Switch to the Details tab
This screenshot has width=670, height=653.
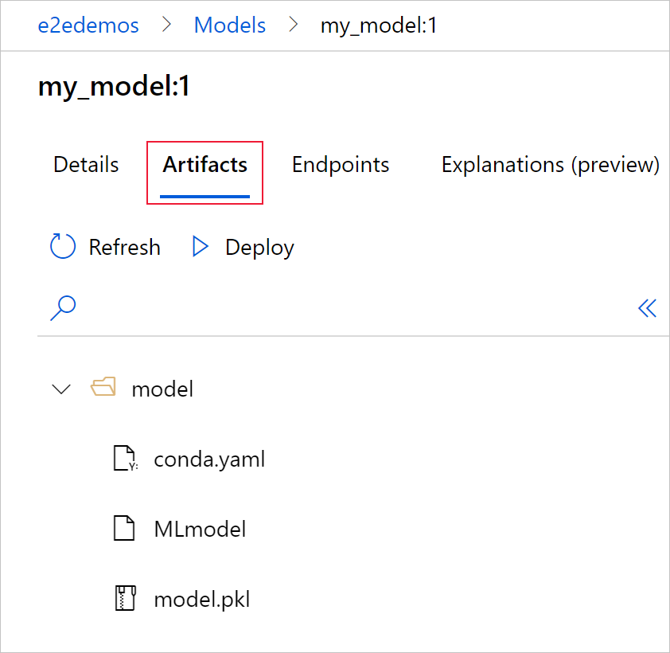tap(86, 165)
